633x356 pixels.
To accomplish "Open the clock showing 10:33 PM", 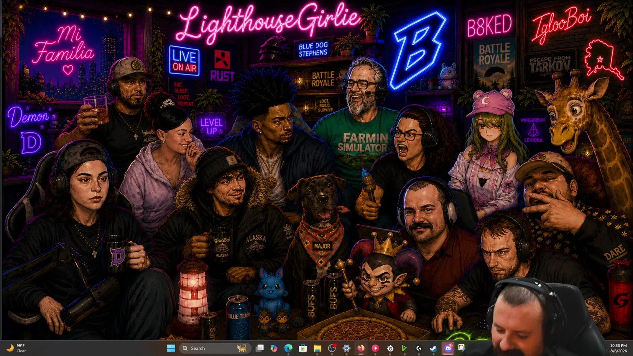I will tap(618, 348).
